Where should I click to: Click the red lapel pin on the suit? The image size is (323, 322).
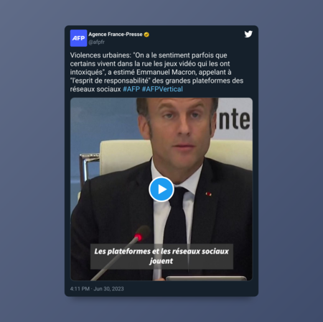coord(209,194)
